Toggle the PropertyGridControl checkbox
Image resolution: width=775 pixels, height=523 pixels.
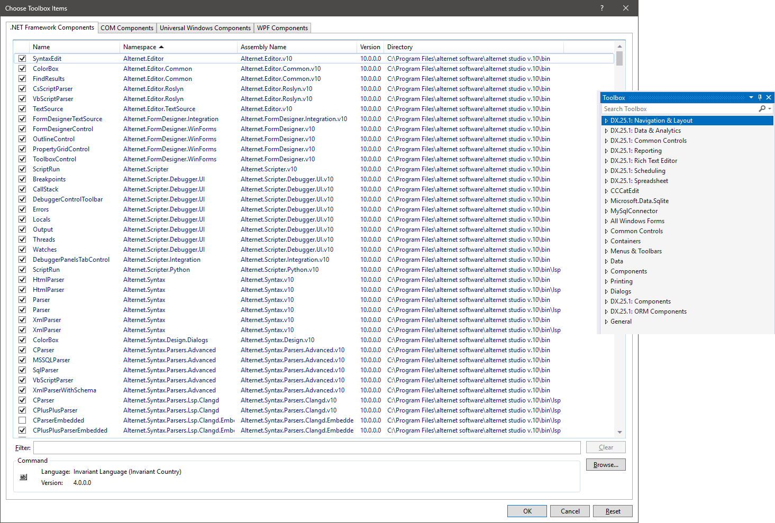click(22, 149)
